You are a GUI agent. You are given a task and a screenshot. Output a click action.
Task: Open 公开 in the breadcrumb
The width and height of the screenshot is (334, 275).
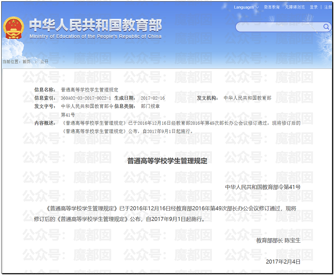click(44, 62)
